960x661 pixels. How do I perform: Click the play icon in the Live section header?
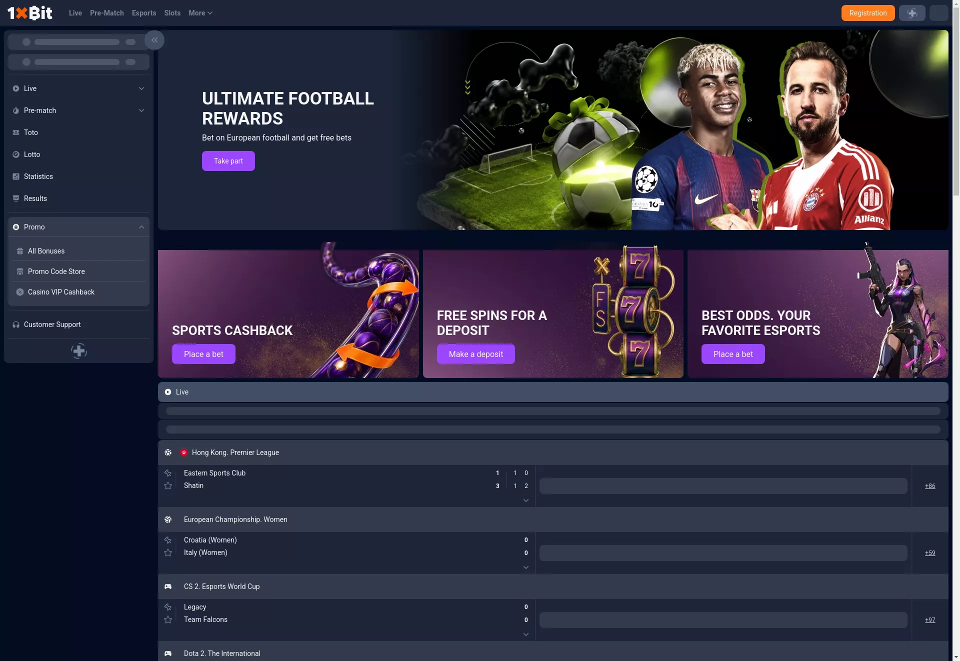[168, 392]
